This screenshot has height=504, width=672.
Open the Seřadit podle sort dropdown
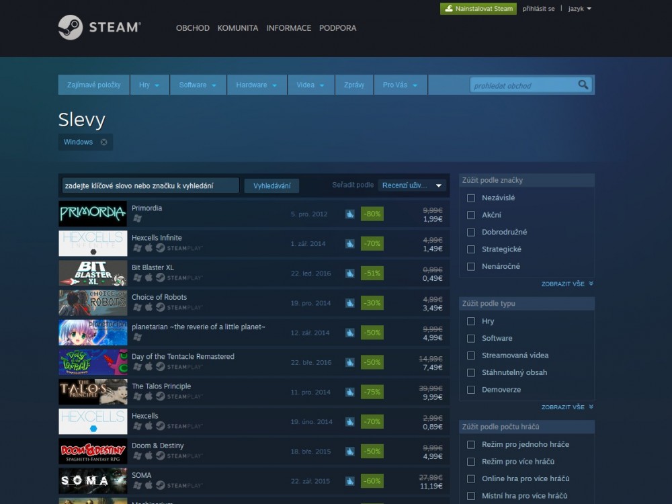click(x=412, y=185)
